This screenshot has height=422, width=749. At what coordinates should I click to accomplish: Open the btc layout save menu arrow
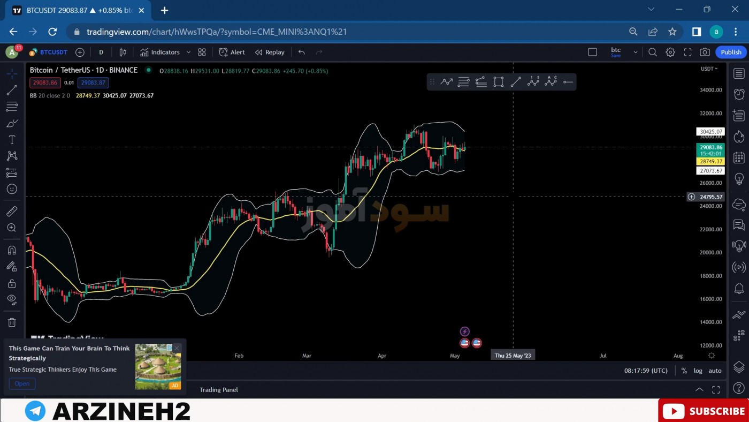(x=636, y=52)
